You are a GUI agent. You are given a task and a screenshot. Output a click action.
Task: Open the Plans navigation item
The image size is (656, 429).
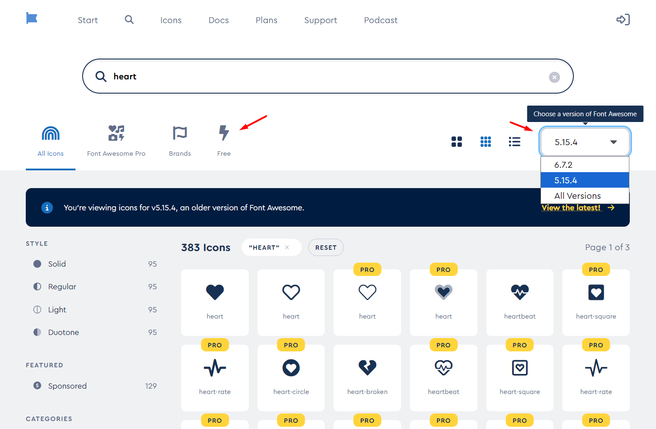point(266,20)
